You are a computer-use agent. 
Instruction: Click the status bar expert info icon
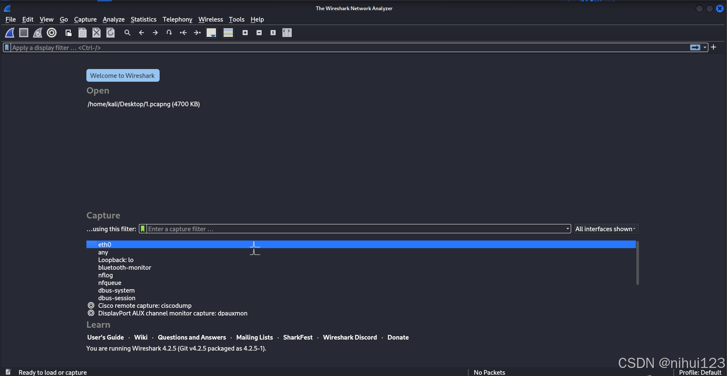(8, 372)
